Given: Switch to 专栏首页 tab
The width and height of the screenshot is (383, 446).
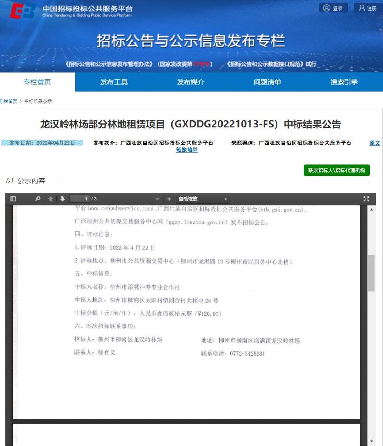Looking at the screenshot, I should (37, 82).
